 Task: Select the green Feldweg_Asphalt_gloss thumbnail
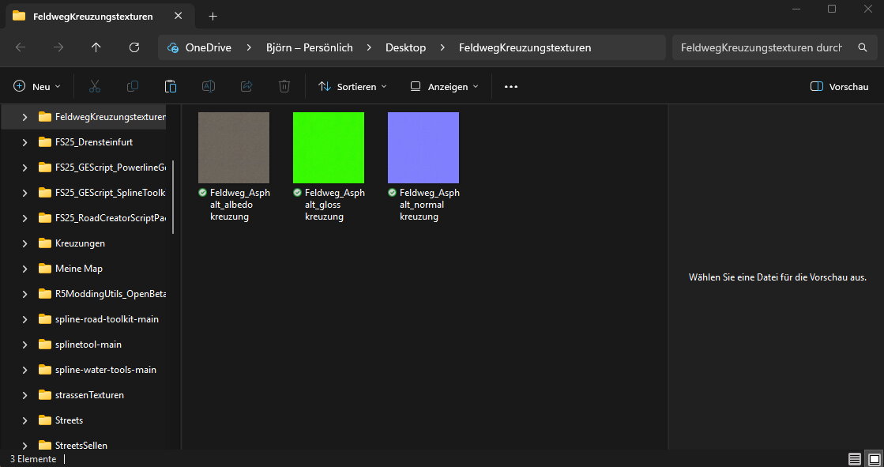click(328, 148)
